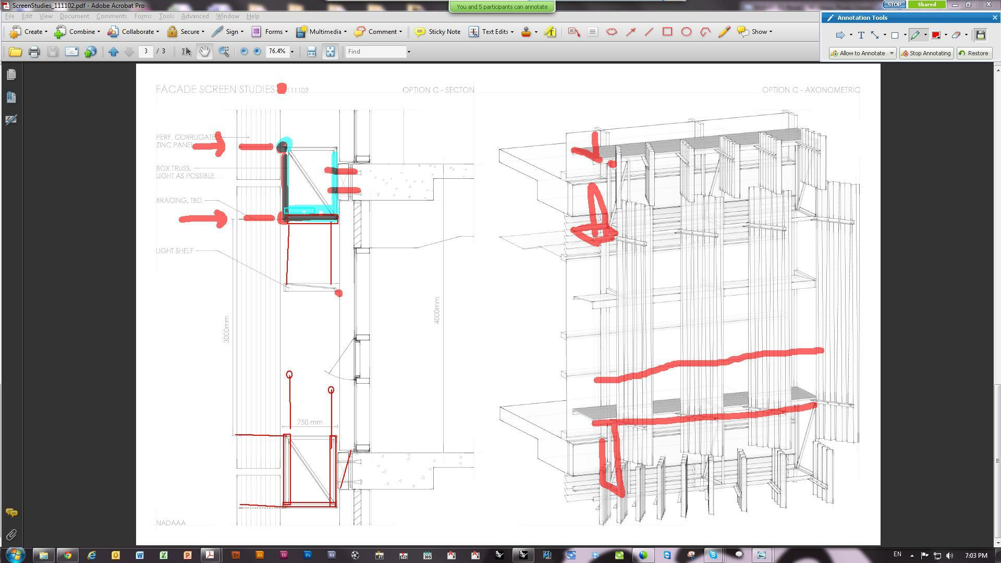Select the Text Box tool icon

(592, 32)
